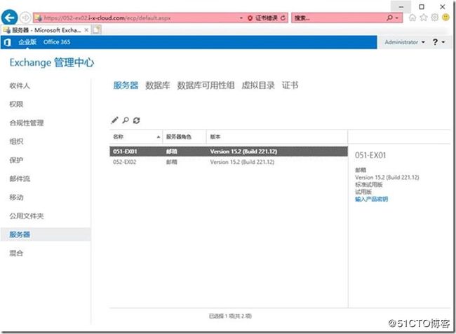This screenshot has height=334, width=456.
Task: Click the red certificate error icon
Action: click(x=250, y=18)
